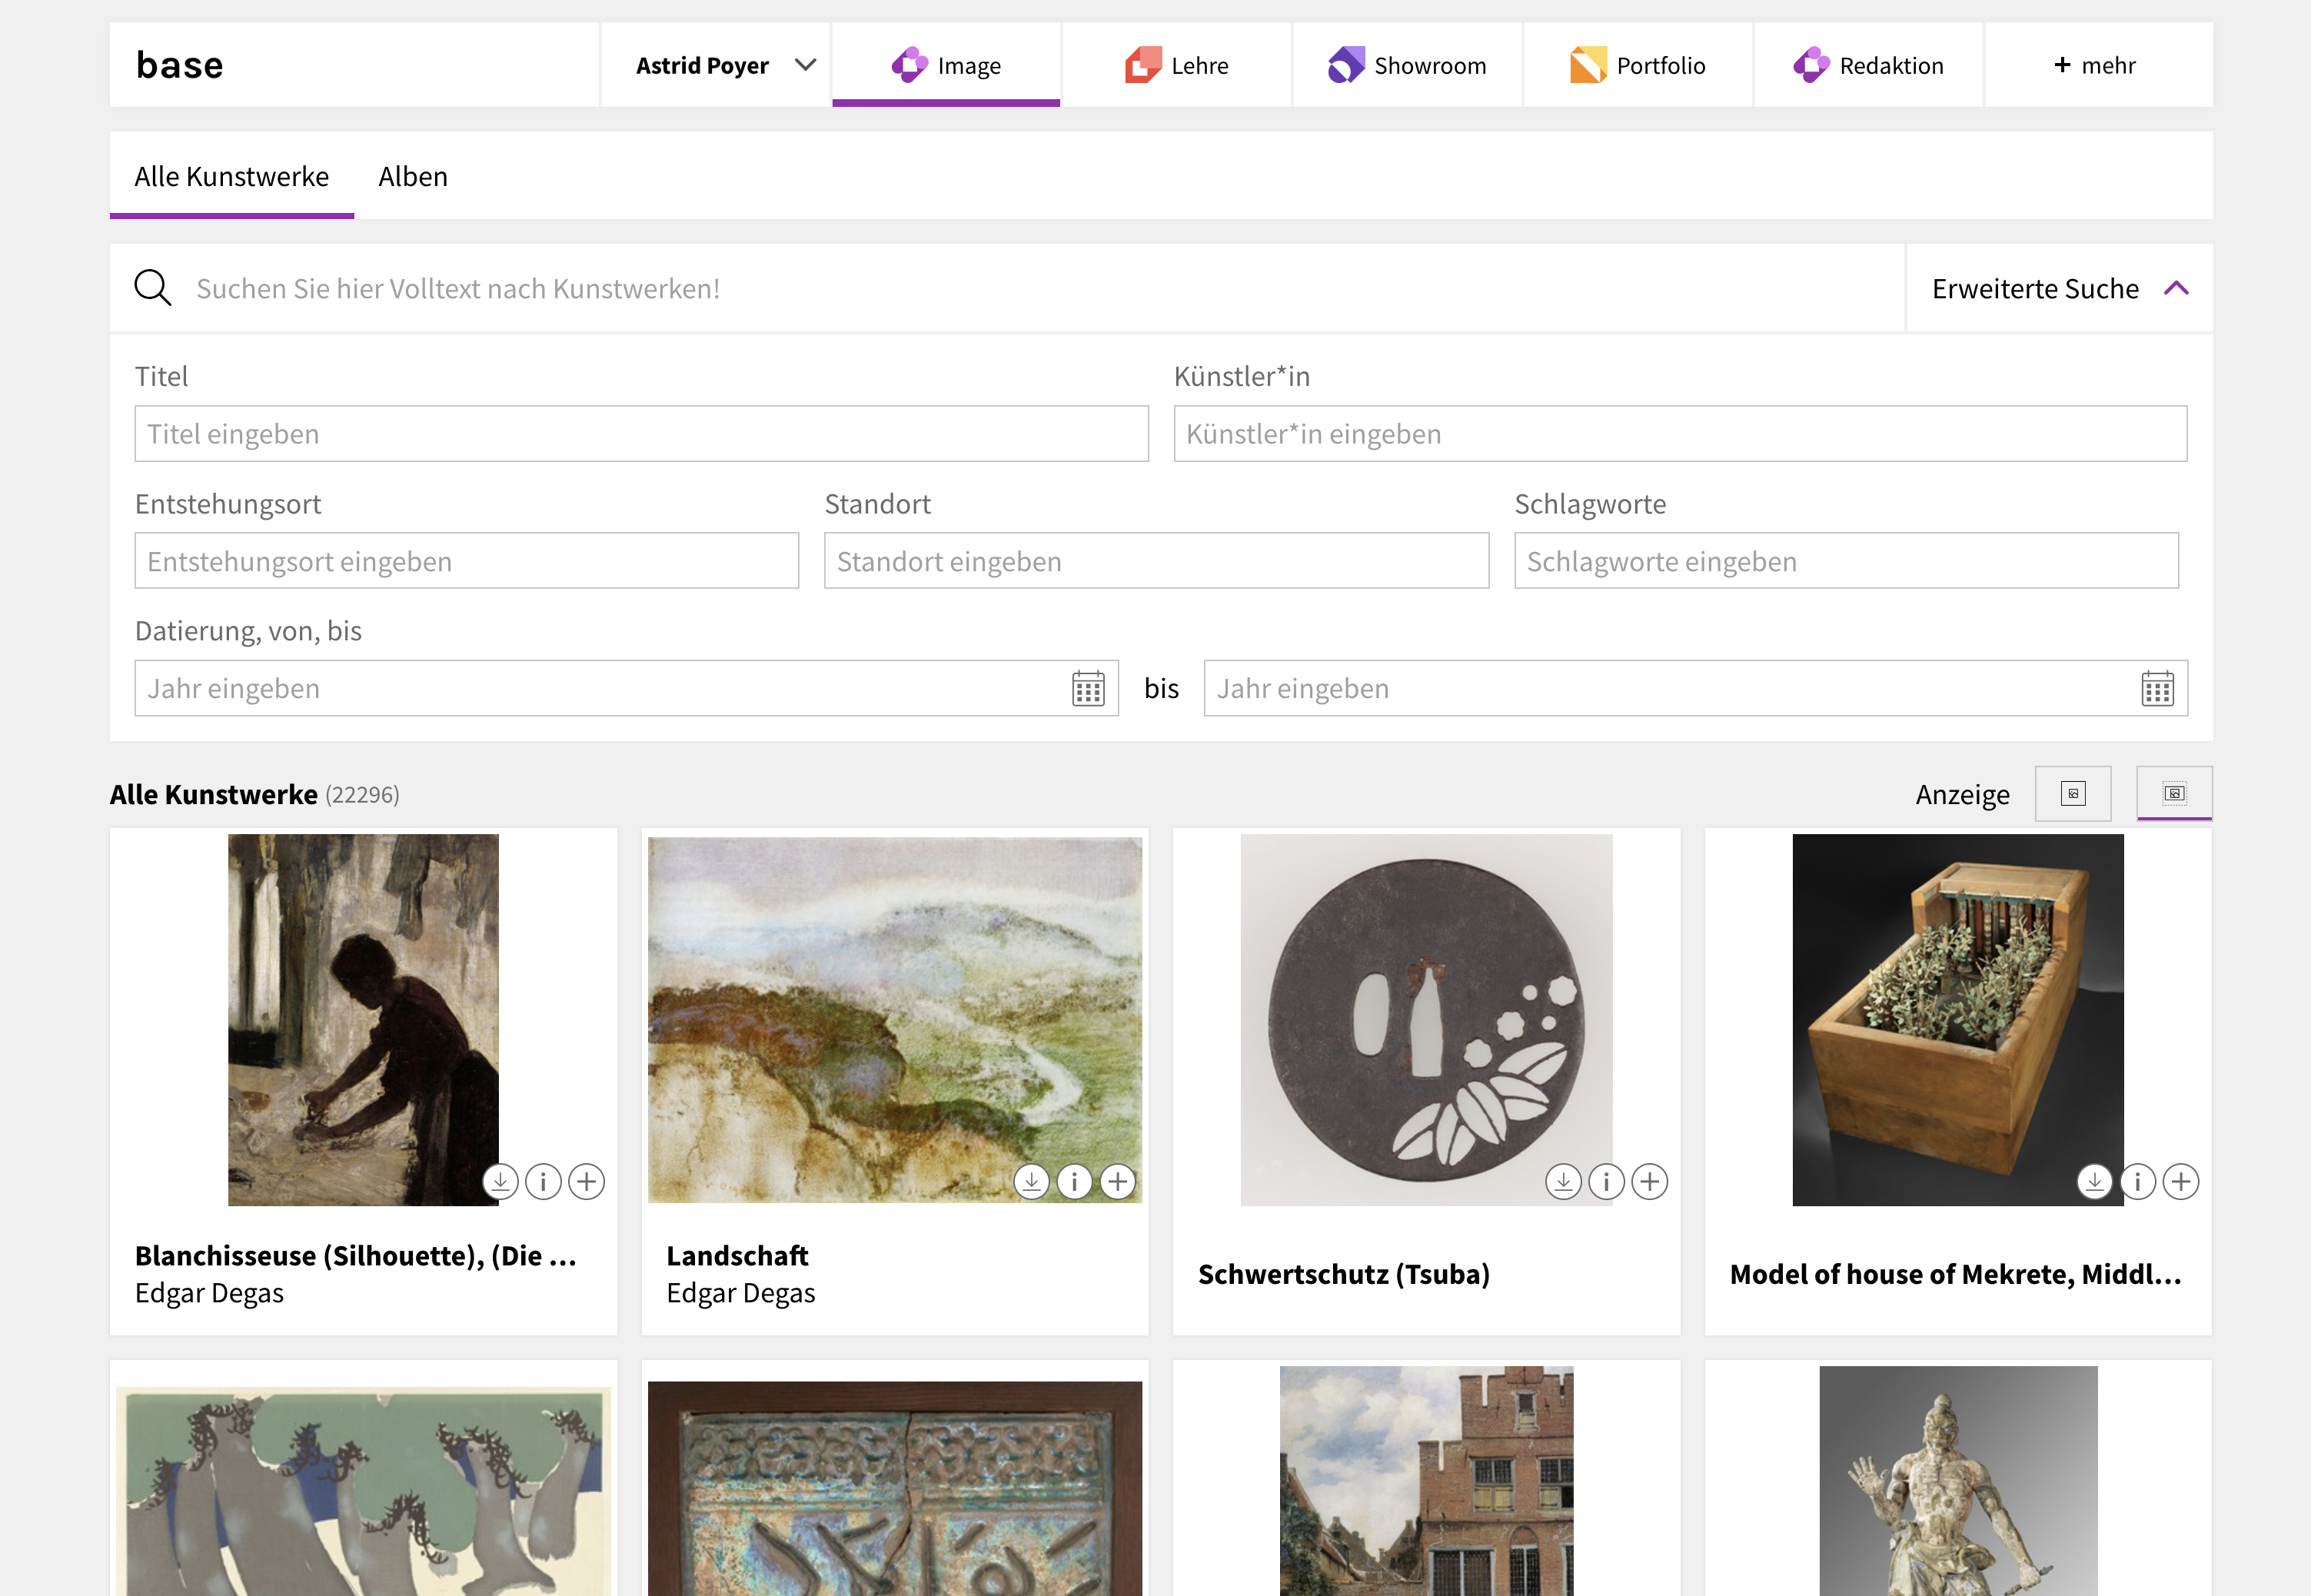2311x1596 pixels.
Task: Switch to large thumbnail display mode
Action: point(2174,794)
